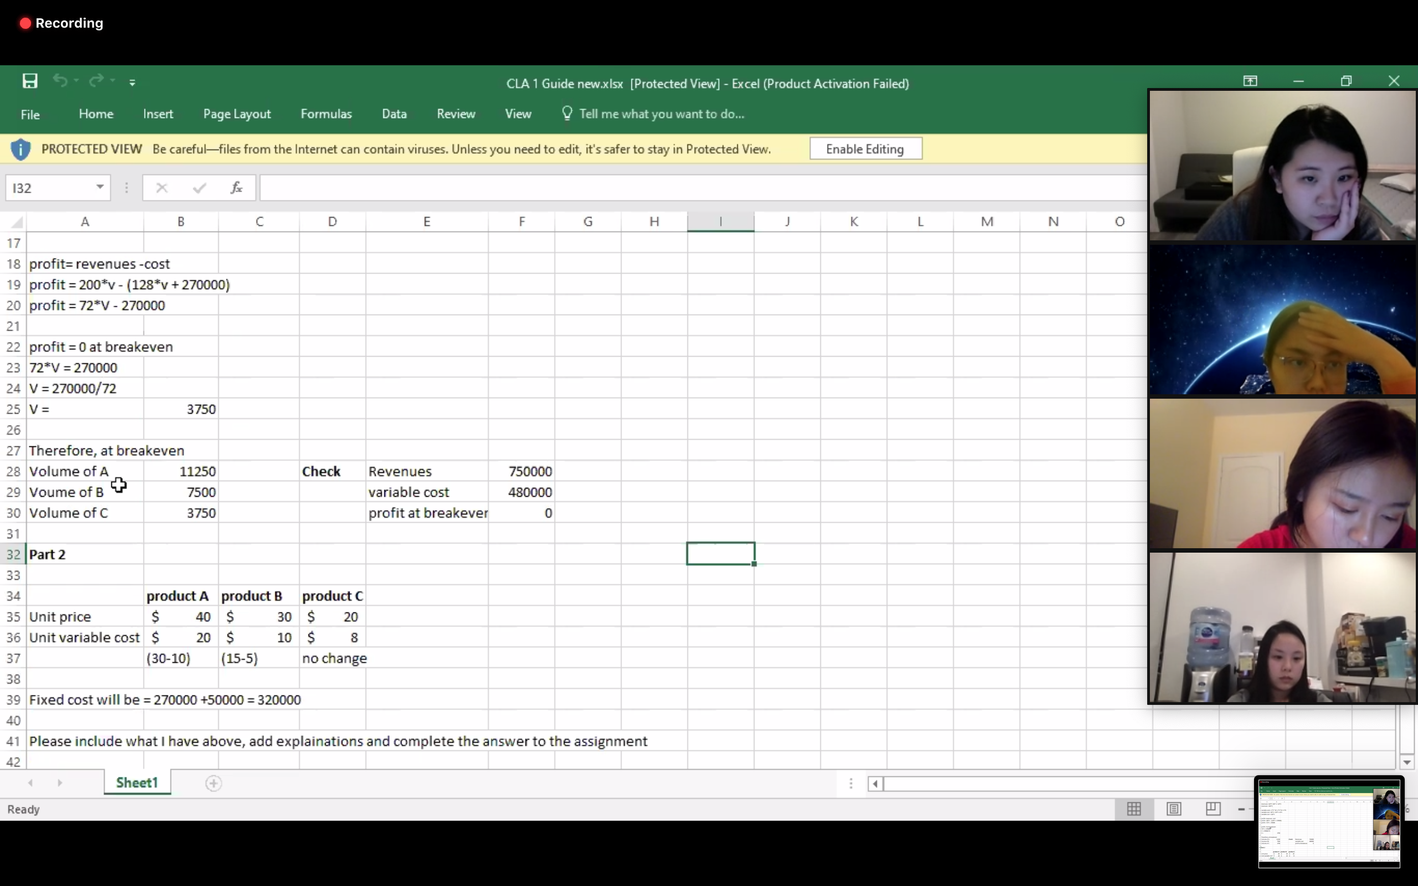Viewport: 1418px width, 886px height.
Task: Switch to Normal view icon in status bar
Action: click(x=1134, y=809)
